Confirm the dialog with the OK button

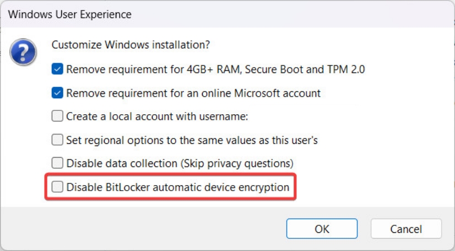click(x=322, y=228)
